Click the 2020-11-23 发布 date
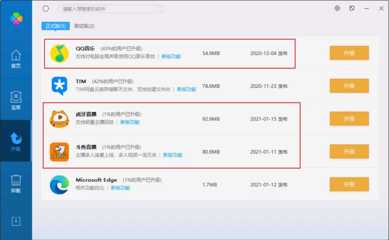Screen dimensions: 389x240 [x=269, y=86]
